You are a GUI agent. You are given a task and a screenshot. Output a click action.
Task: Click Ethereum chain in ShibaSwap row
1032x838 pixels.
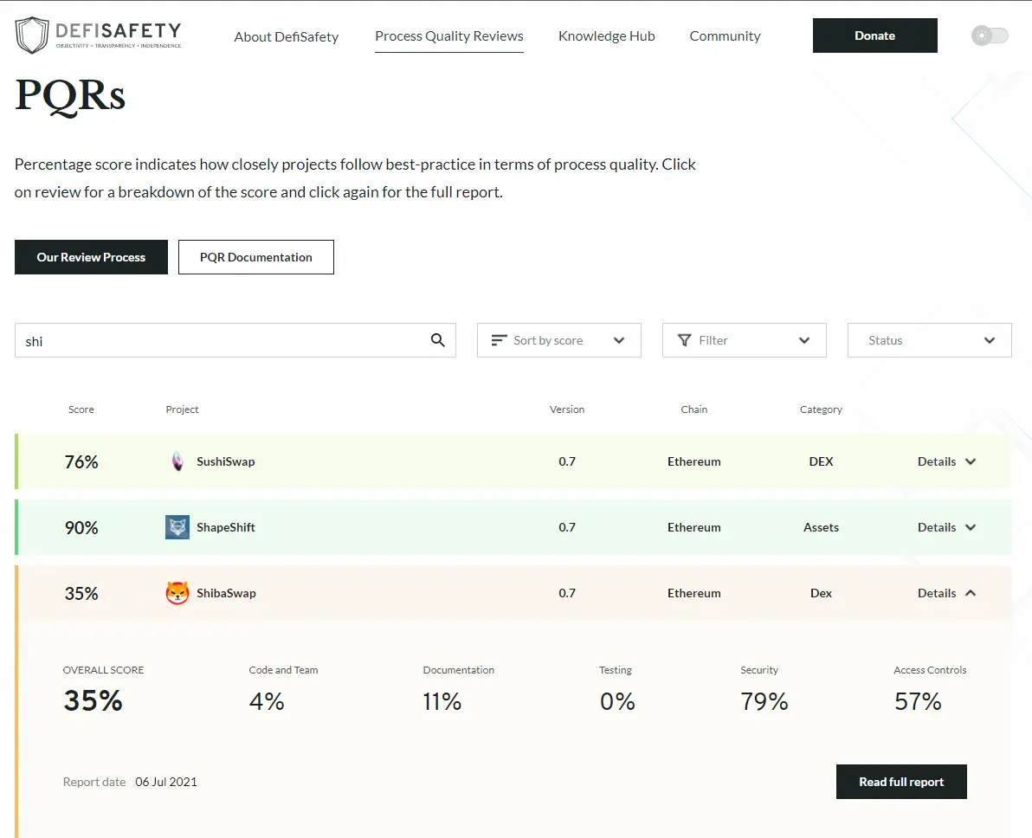coord(693,593)
